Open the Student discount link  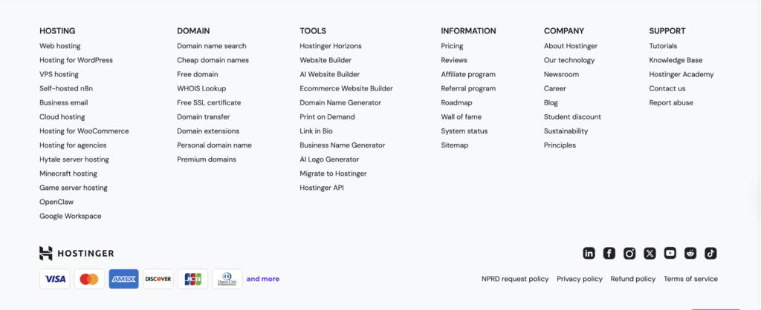point(572,116)
